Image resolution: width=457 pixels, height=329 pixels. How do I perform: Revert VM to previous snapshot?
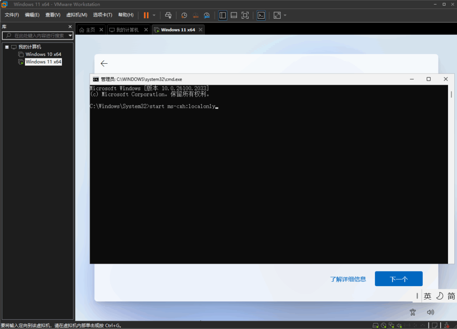(x=195, y=15)
